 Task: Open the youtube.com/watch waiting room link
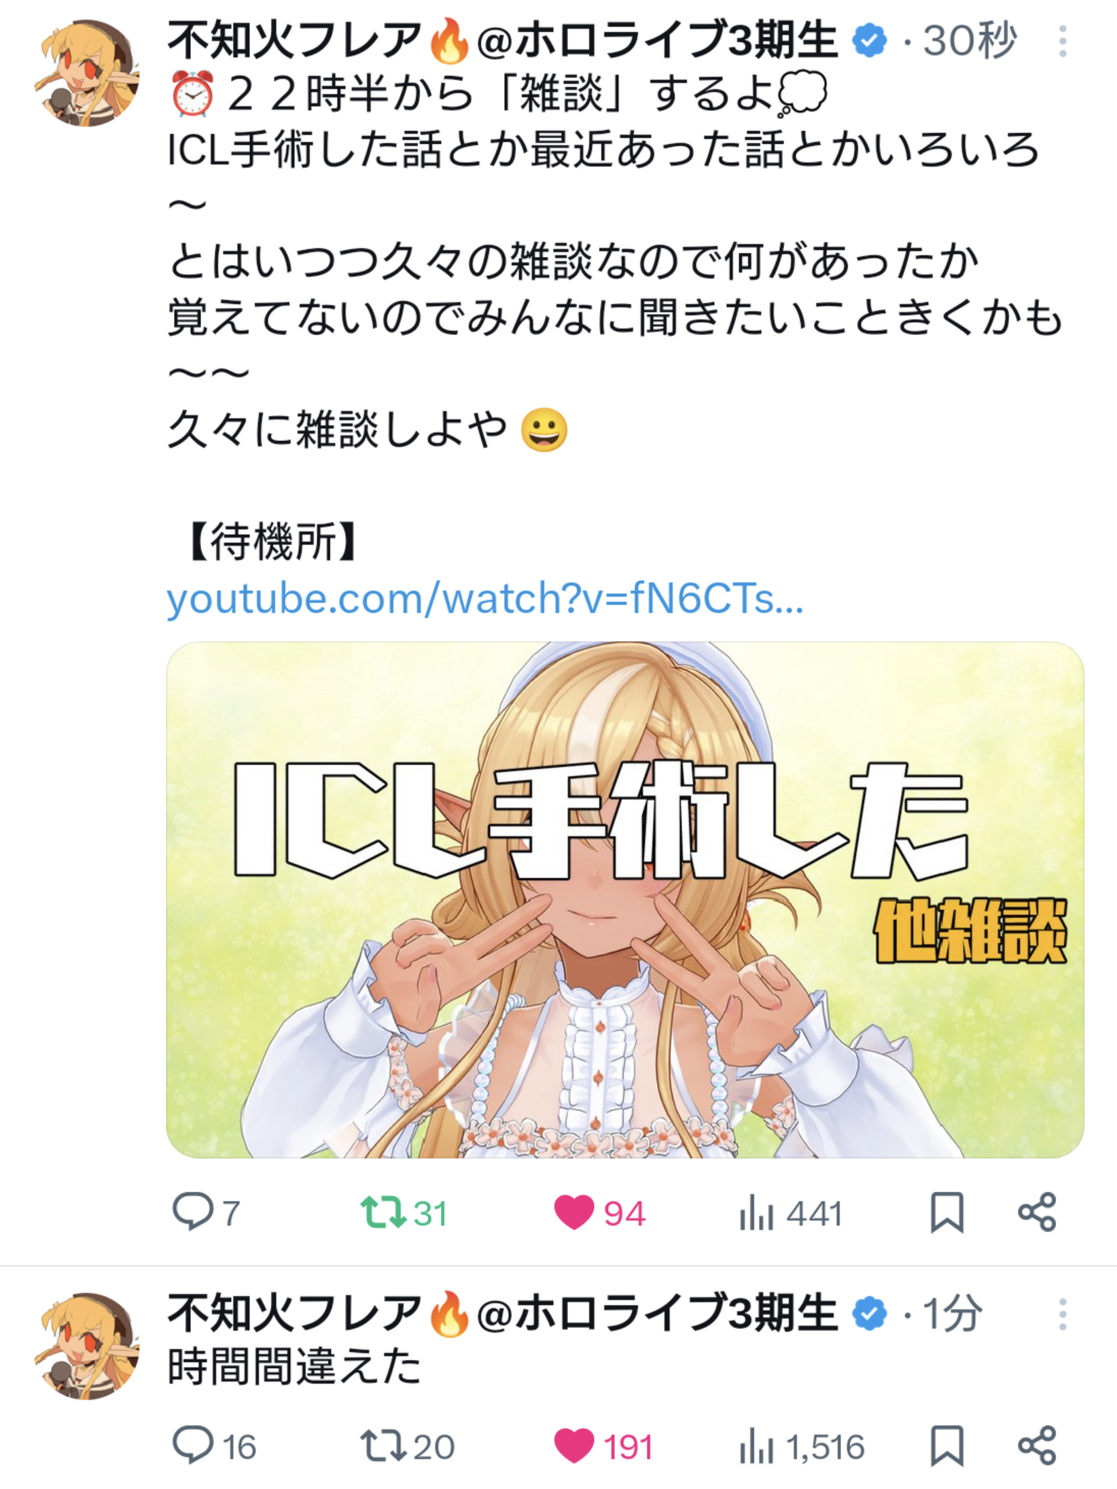click(x=485, y=599)
